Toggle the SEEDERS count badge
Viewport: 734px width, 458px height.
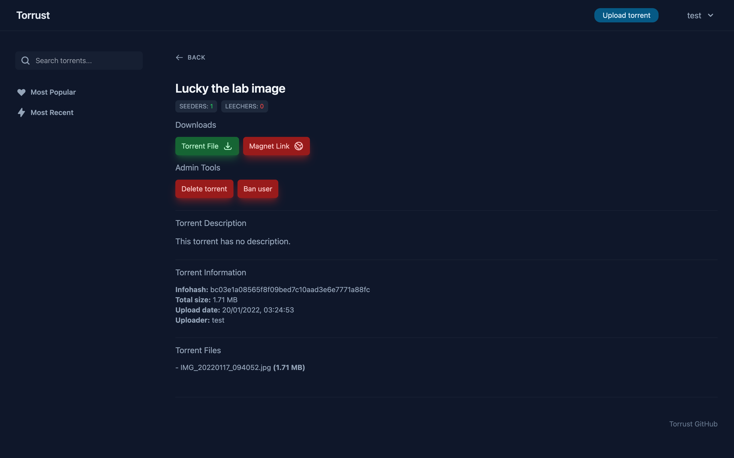[196, 106]
